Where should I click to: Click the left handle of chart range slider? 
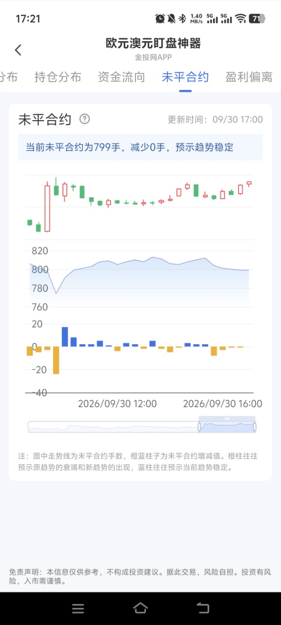[x=199, y=427]
